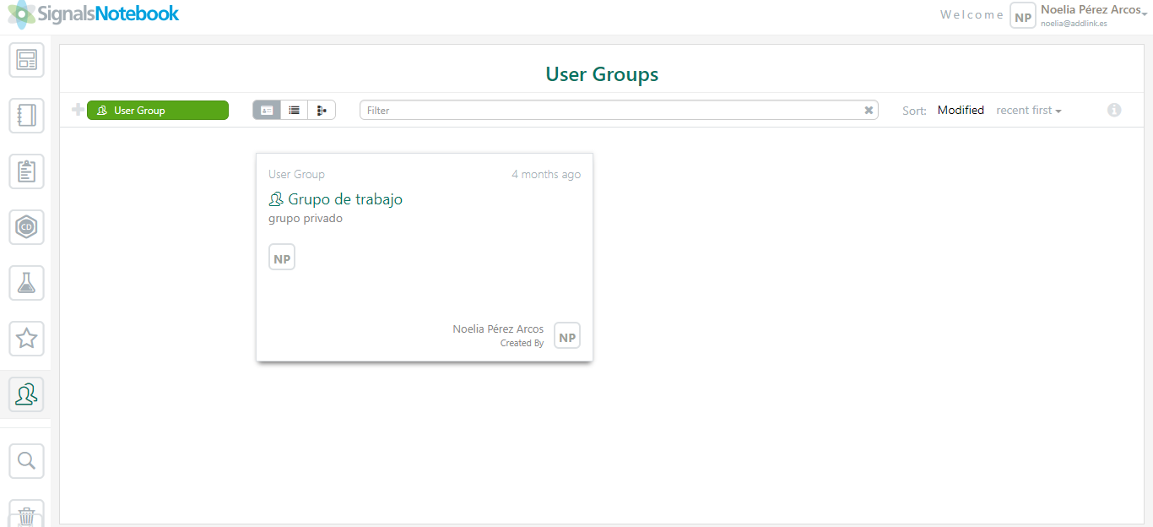Image resolution: width=1153 pixels, height=527 pixels.
Task: Open the flask experiments sidebar icon
Action: pos(26,283)
